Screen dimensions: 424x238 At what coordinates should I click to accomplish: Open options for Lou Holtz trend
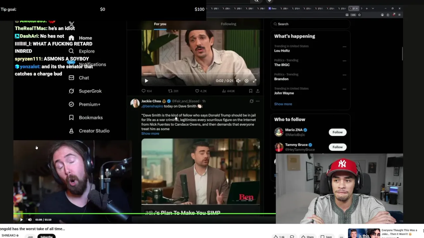pos(344,47)
